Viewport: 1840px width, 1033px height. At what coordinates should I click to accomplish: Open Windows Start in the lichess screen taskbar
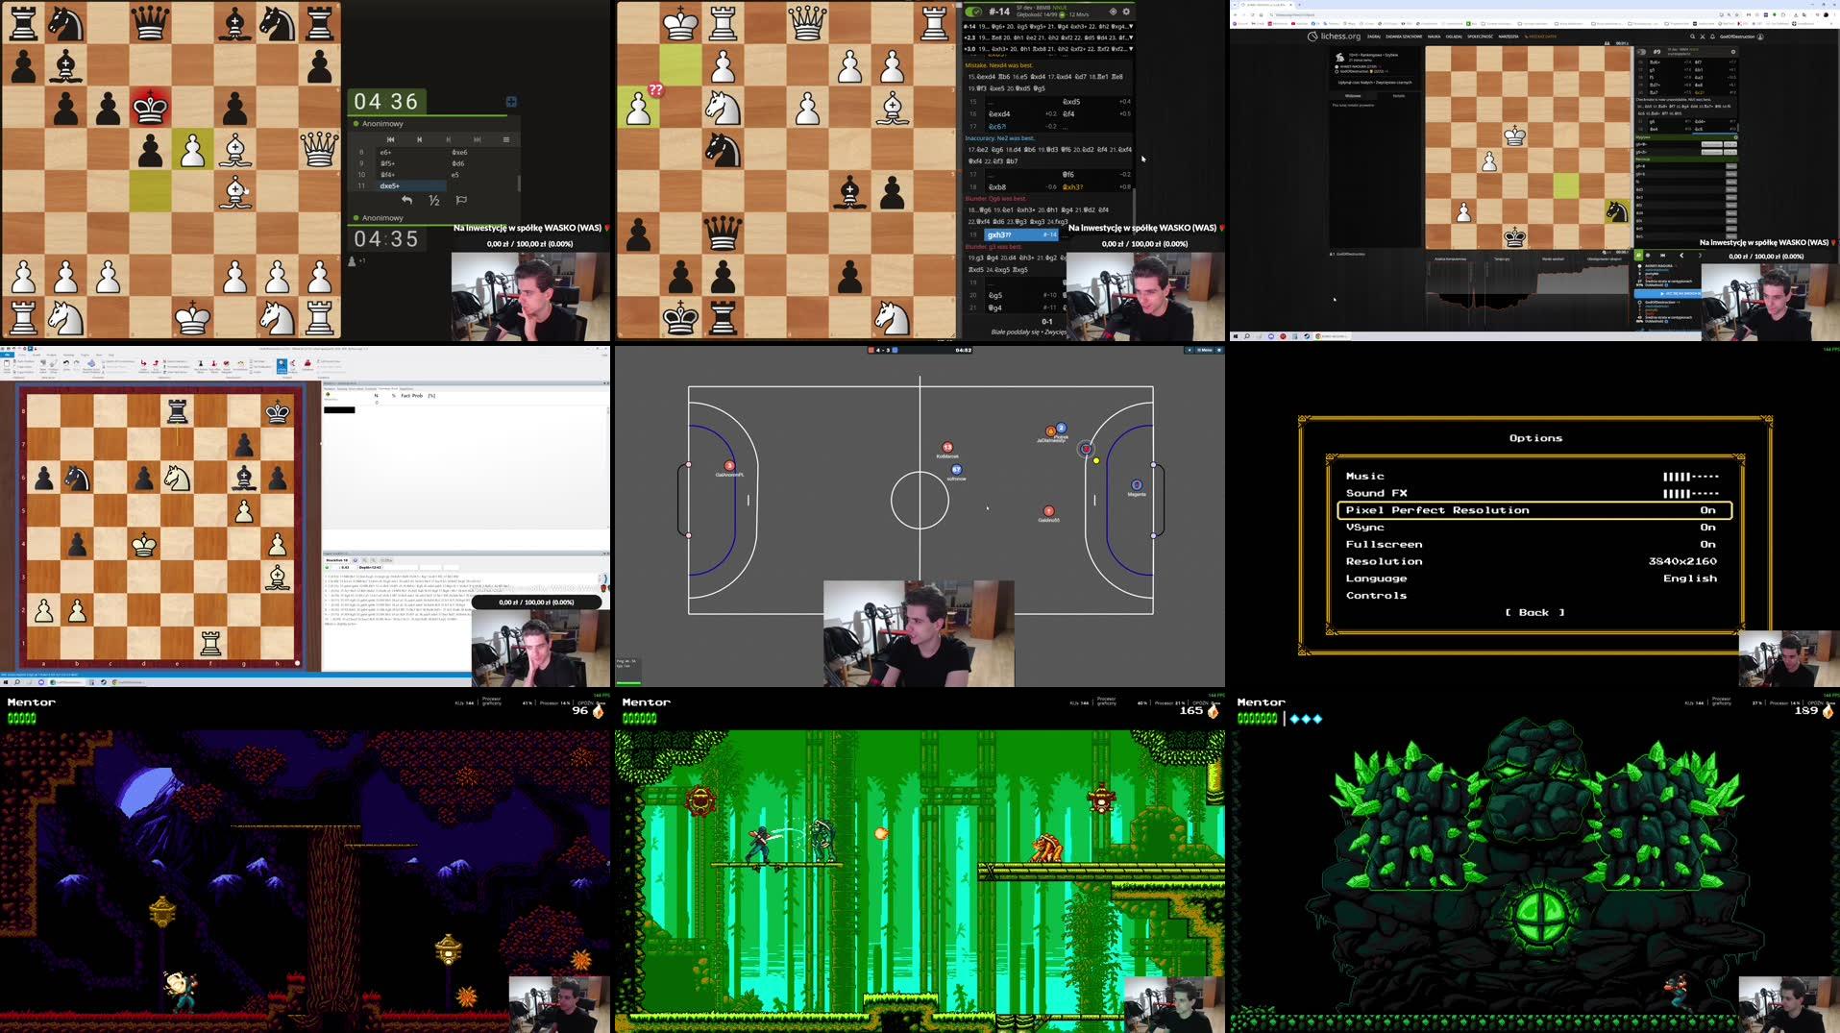(x=1236, y=336)
